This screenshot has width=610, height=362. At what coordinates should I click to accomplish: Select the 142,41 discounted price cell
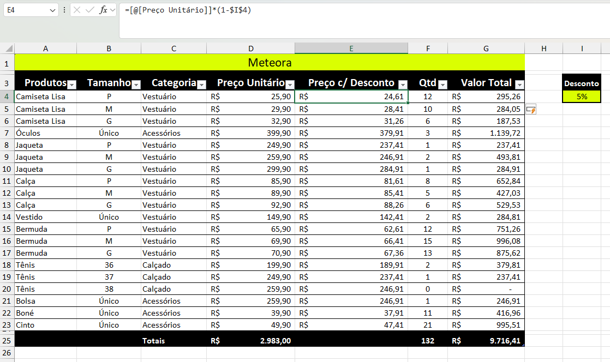click(351, 217)
